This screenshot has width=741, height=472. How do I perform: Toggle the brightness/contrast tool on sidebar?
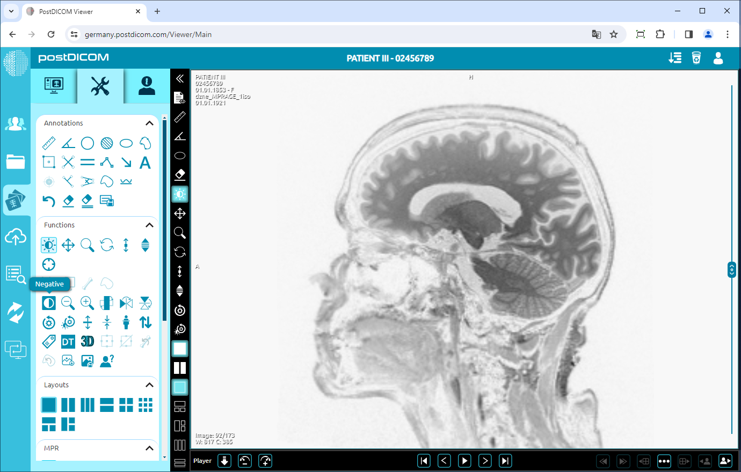tap(179, 194)
